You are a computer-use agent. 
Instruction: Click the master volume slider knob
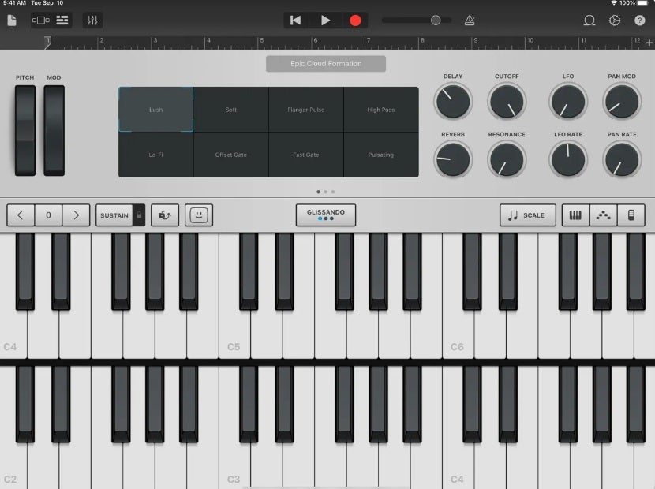435,21
